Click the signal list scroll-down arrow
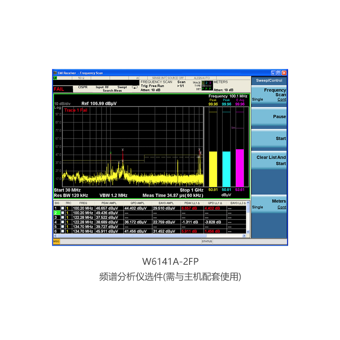 tap(248, 232)
